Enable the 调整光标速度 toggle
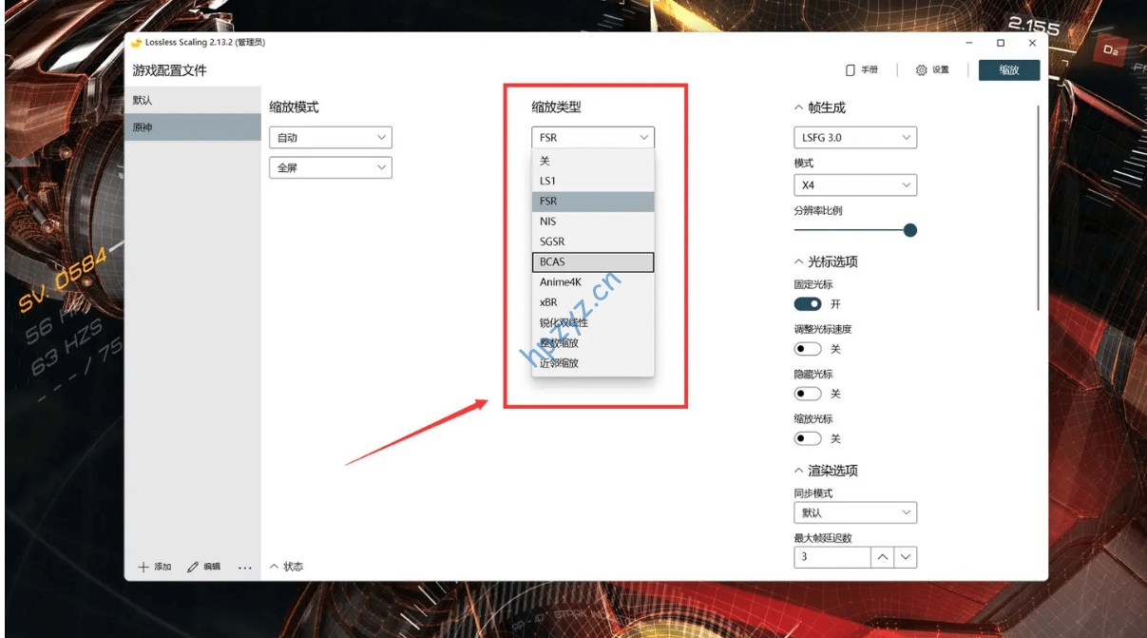Viewport: 1147px width, 638px height. [808, 349]
